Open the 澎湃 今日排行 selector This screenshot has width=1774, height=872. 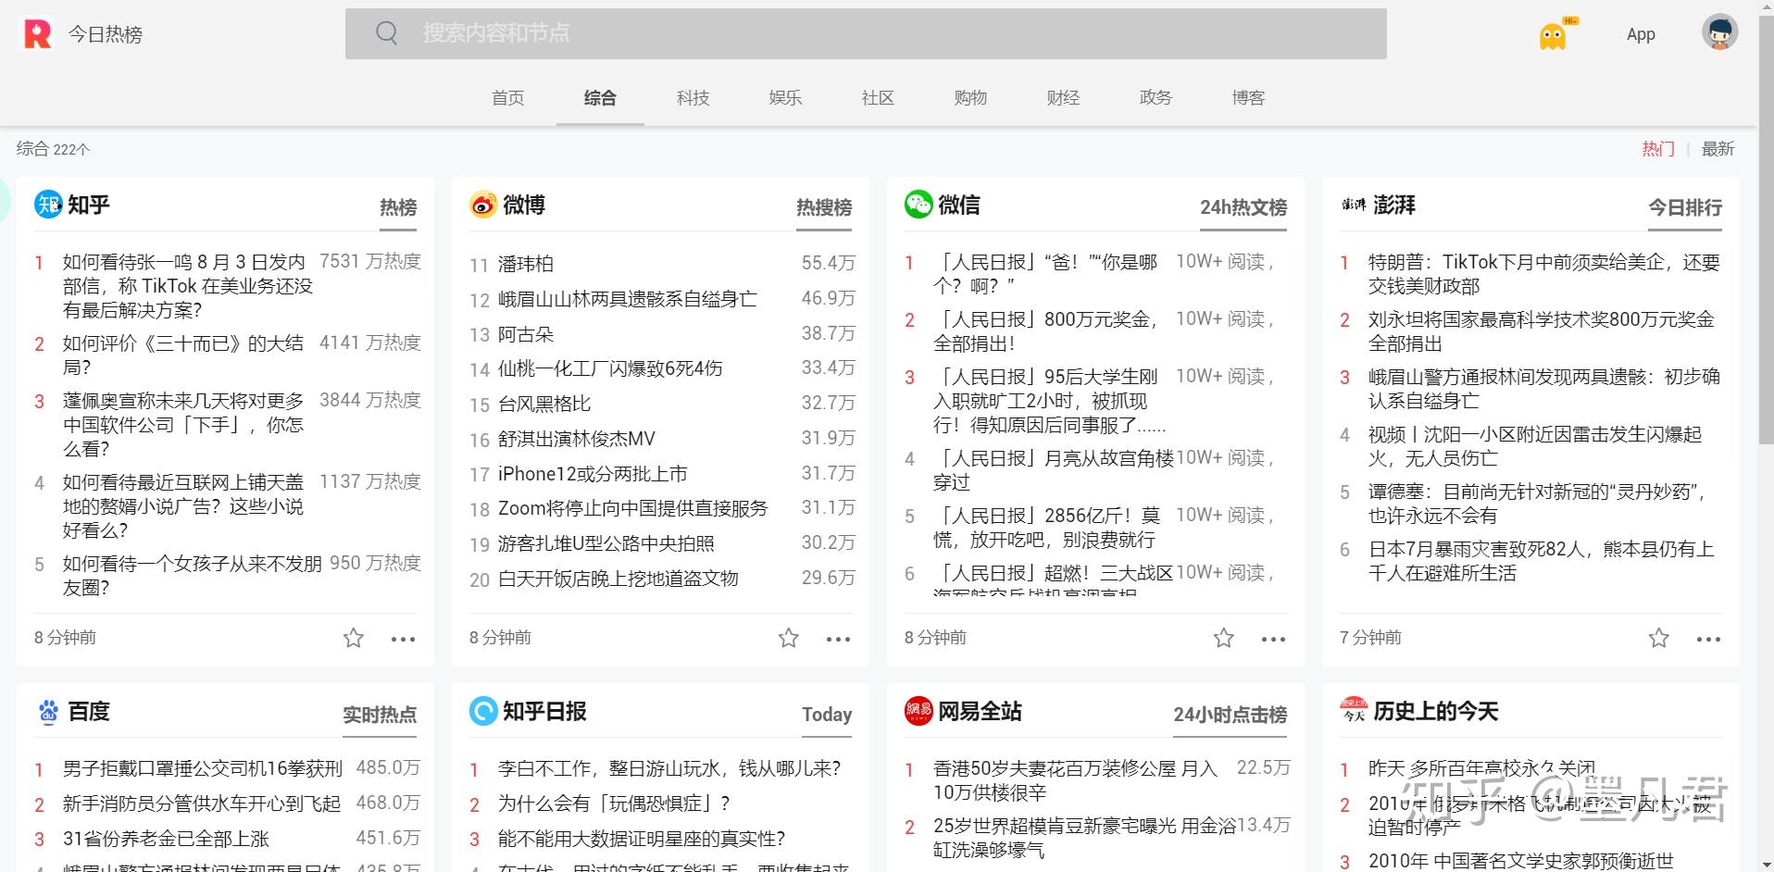click(1685, 207)
